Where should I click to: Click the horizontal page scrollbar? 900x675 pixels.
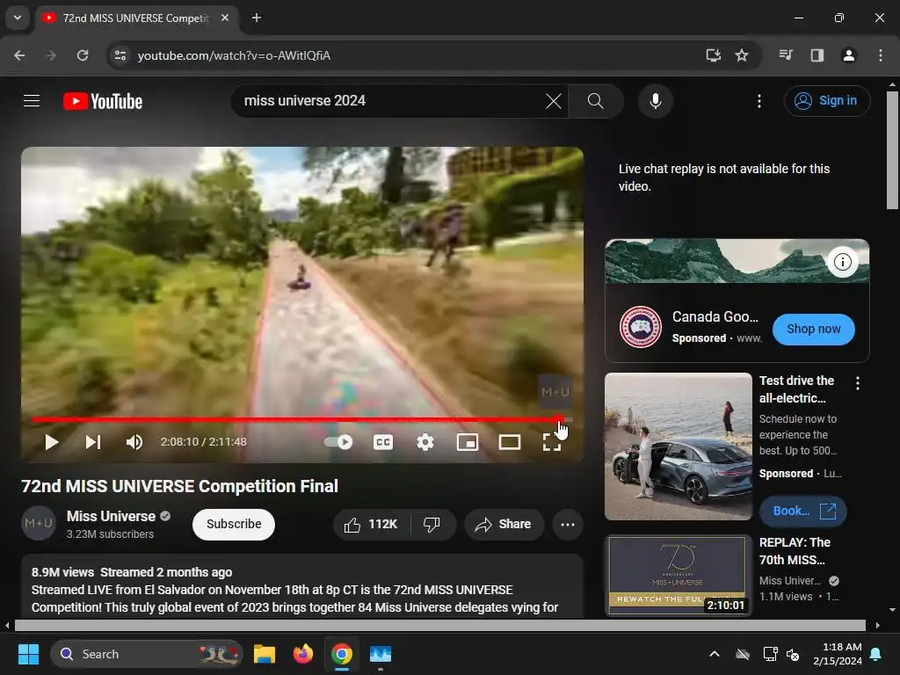click(439, 625)
